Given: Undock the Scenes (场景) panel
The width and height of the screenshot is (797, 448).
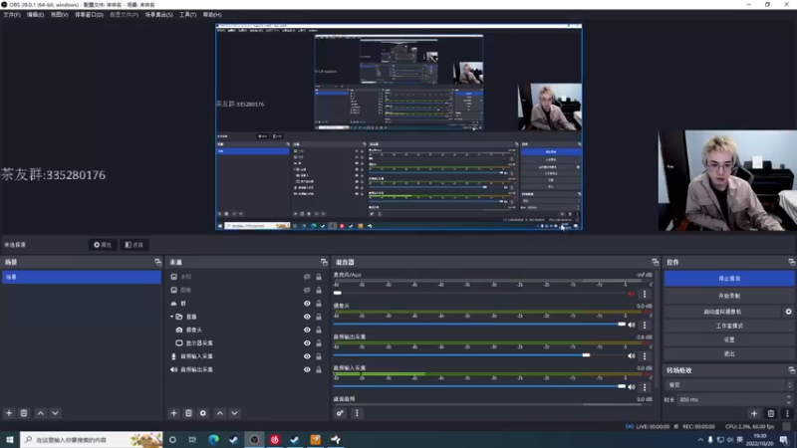Looking at the screenshot, I should [157, 262].
